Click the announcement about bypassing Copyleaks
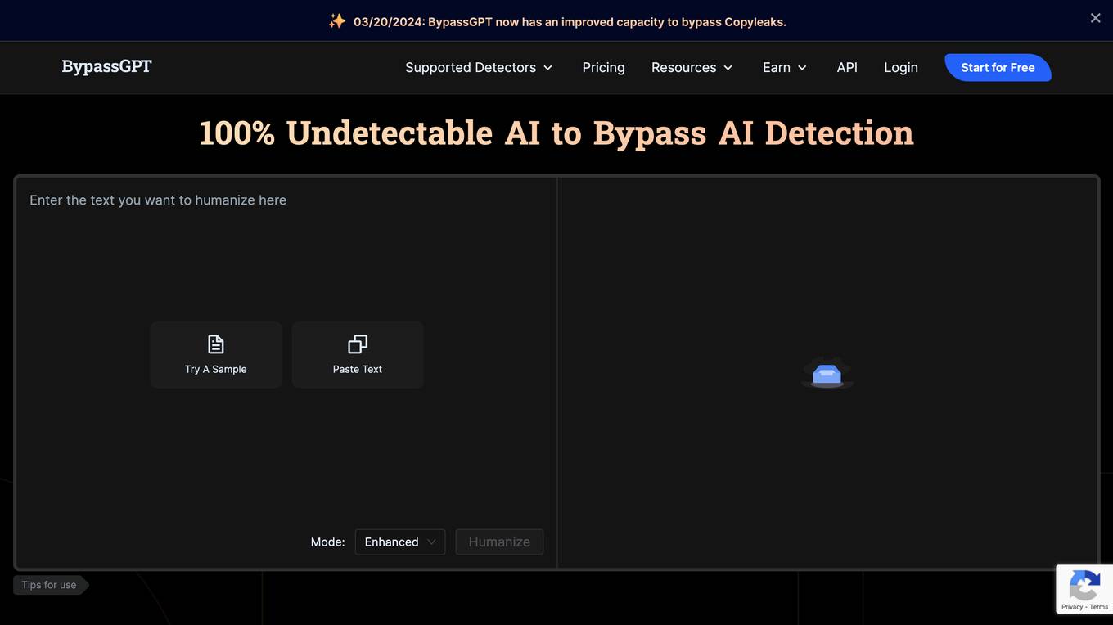1113x625 pixels. point(570,22)
